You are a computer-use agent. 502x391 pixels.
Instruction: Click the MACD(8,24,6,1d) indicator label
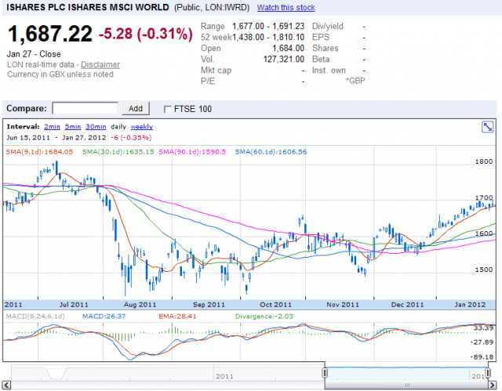click(x=35, y=317)
